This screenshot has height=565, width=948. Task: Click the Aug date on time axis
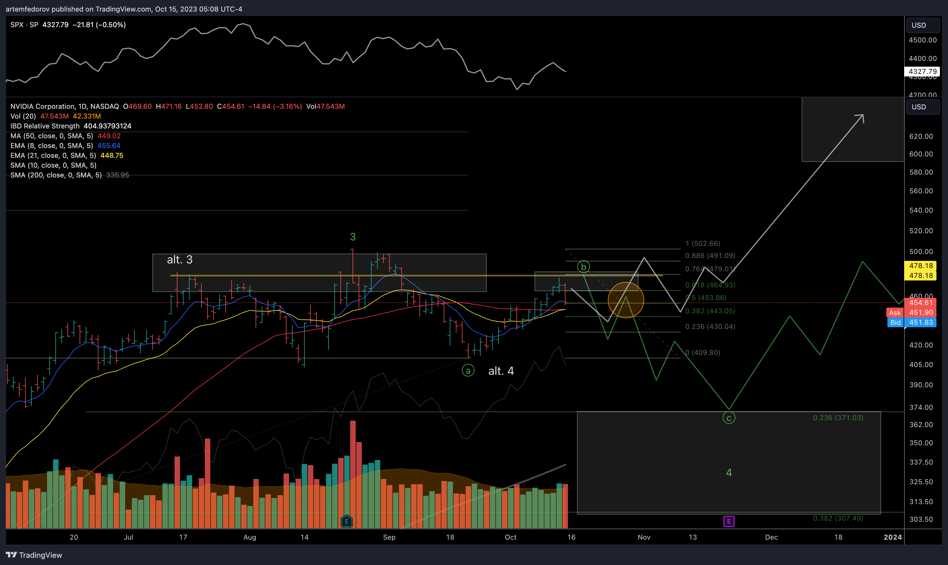[x=250, y=537]
